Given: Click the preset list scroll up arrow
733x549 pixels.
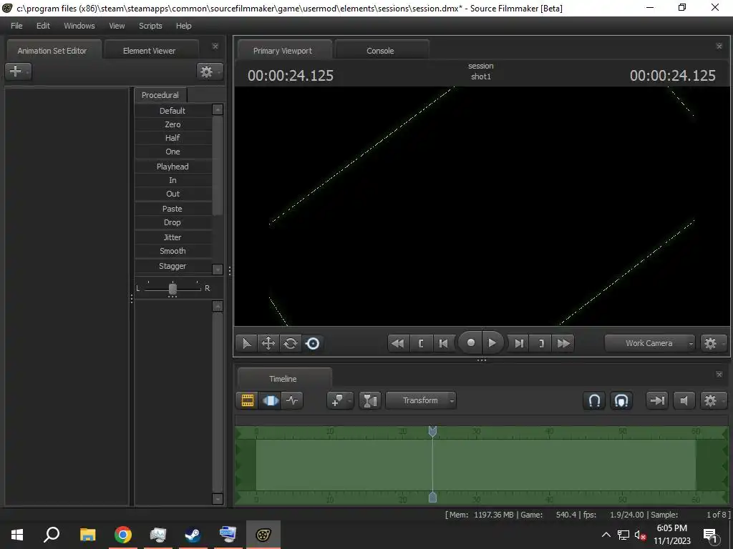Looking at the screenshot, I should coord(218,109).
